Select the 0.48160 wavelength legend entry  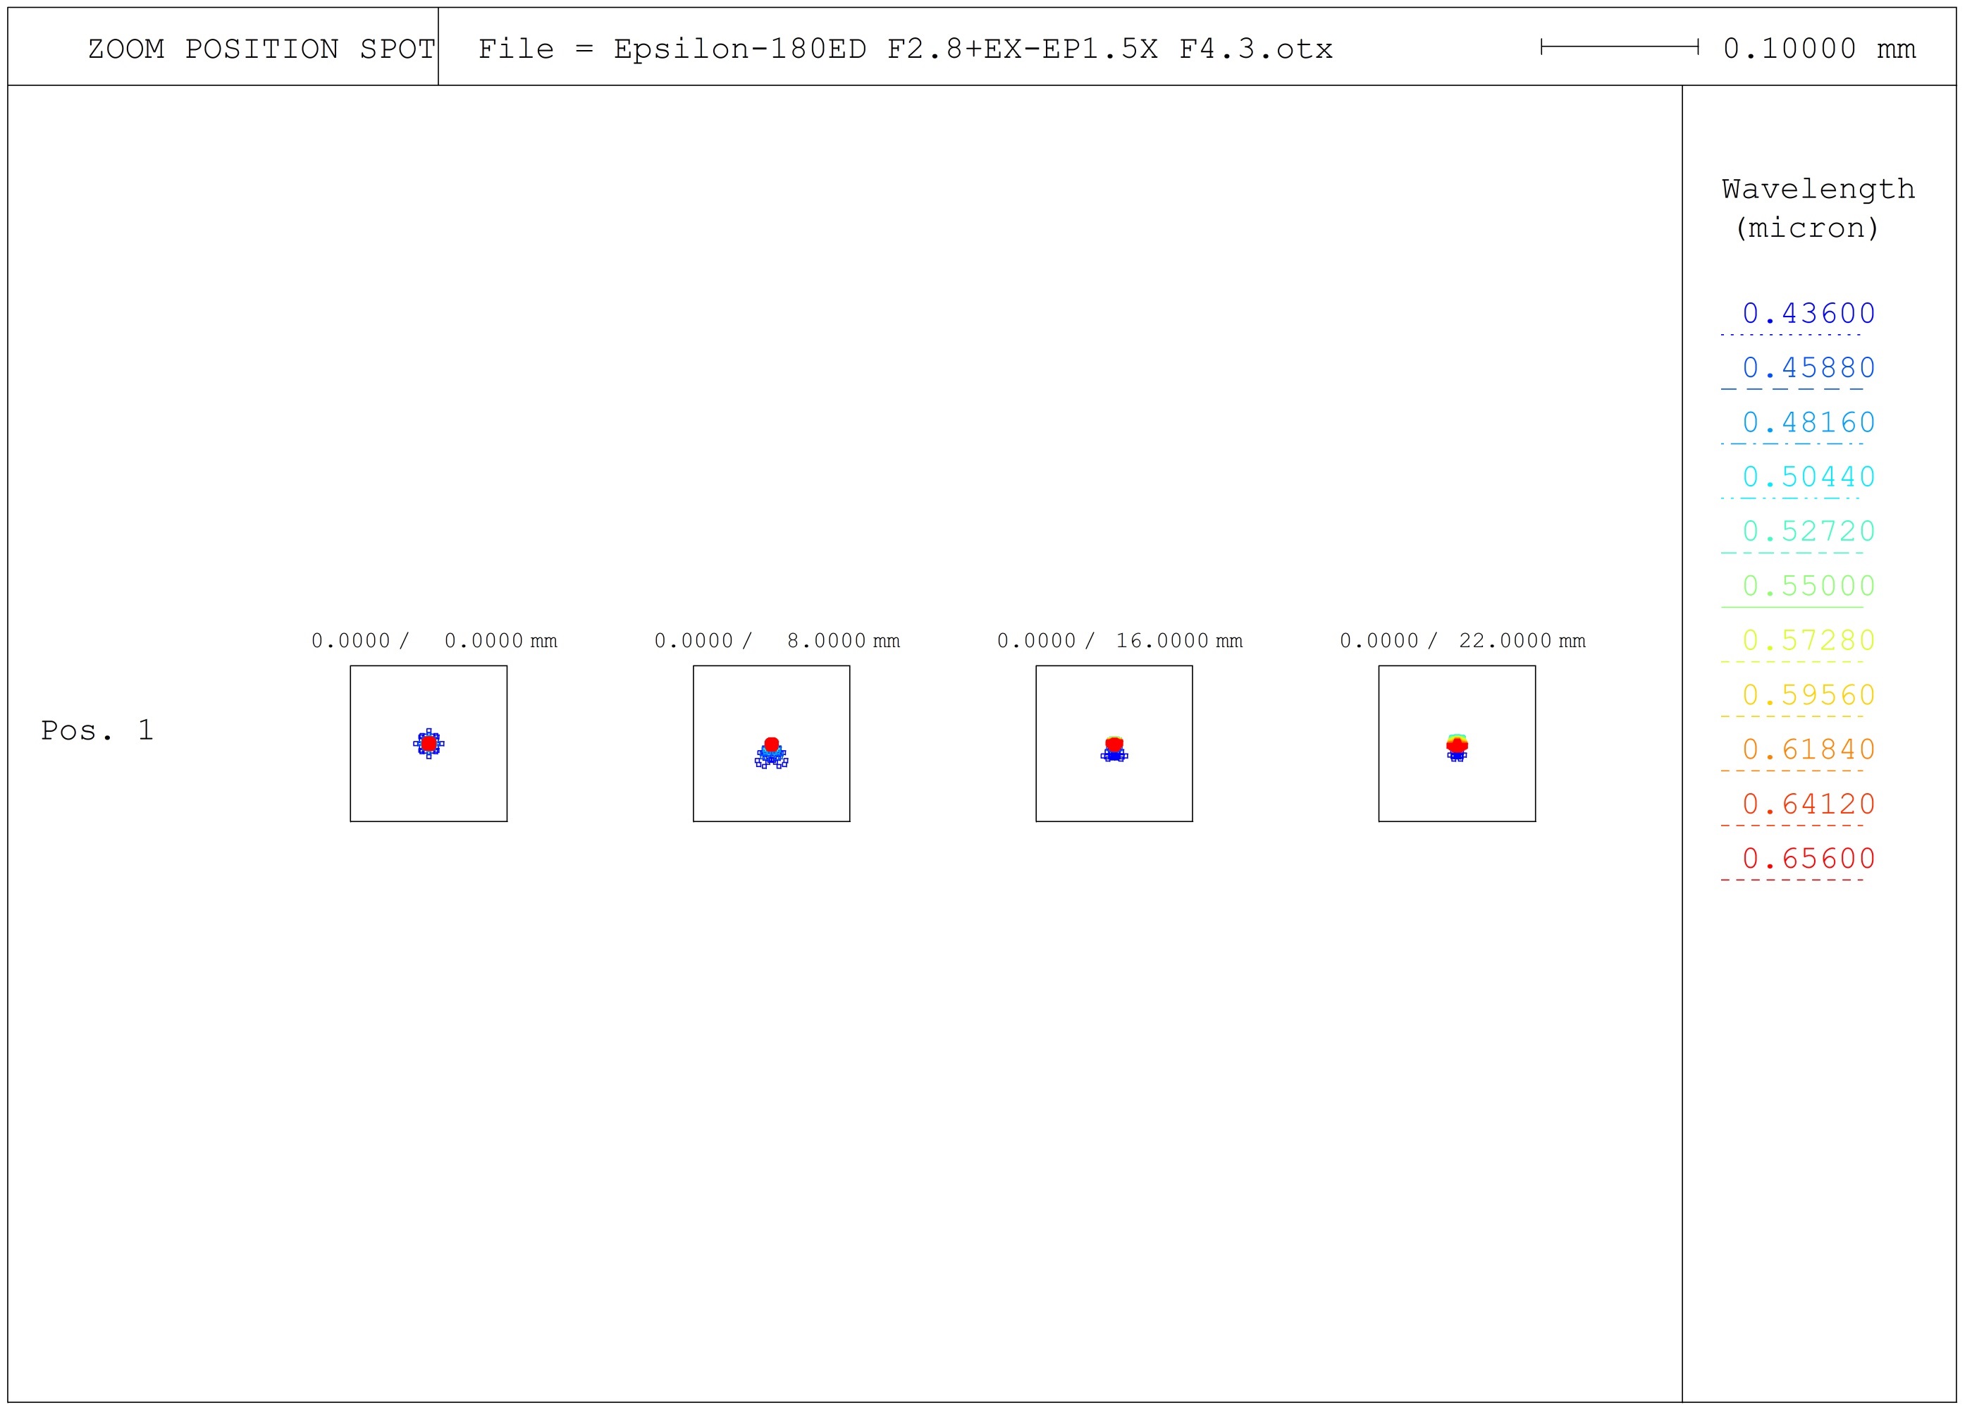pos(1808,423)
